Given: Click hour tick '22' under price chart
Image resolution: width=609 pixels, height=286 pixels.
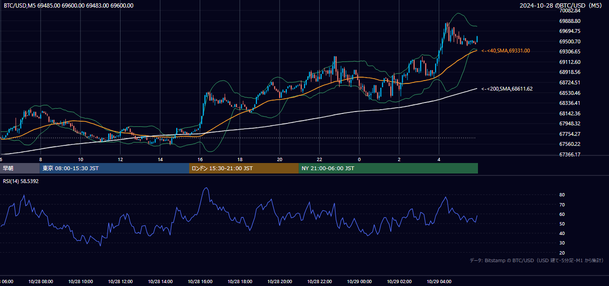Looking at the screenshot, I should pyautogui.click(x=319, y=159).
